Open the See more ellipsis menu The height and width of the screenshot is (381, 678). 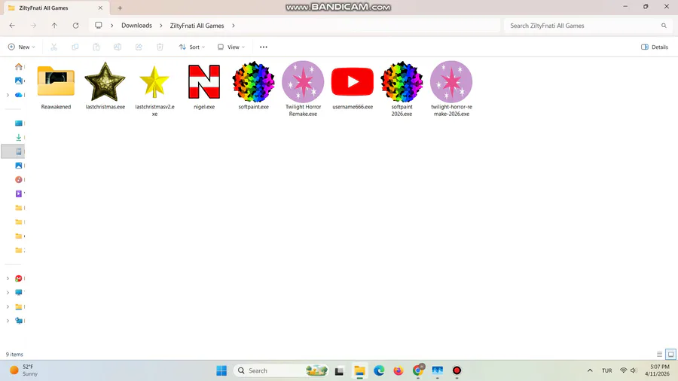point(264,47)
